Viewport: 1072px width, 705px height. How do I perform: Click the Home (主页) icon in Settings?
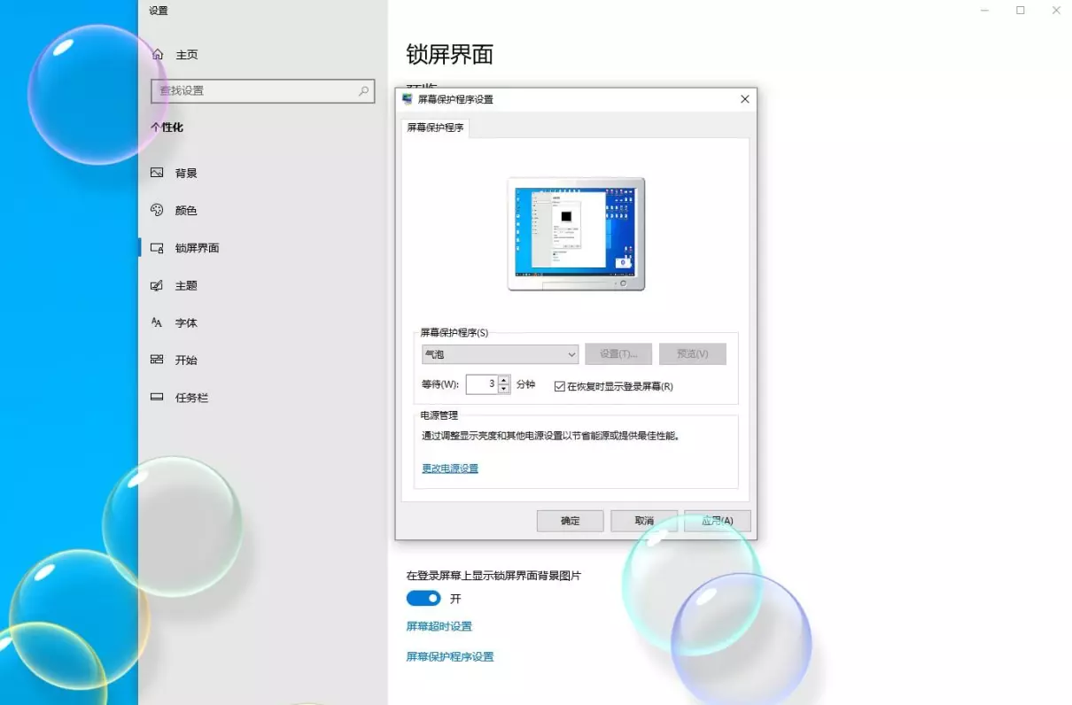(x=158, y=55)
